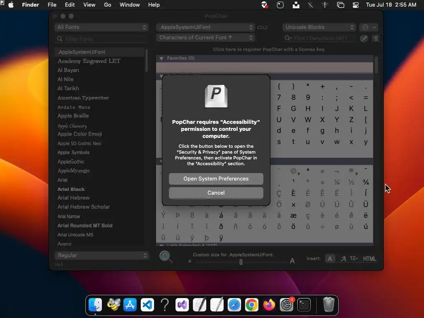Click the Filter Fonts search field
The image size is (424, 318).
pos(102,39)
